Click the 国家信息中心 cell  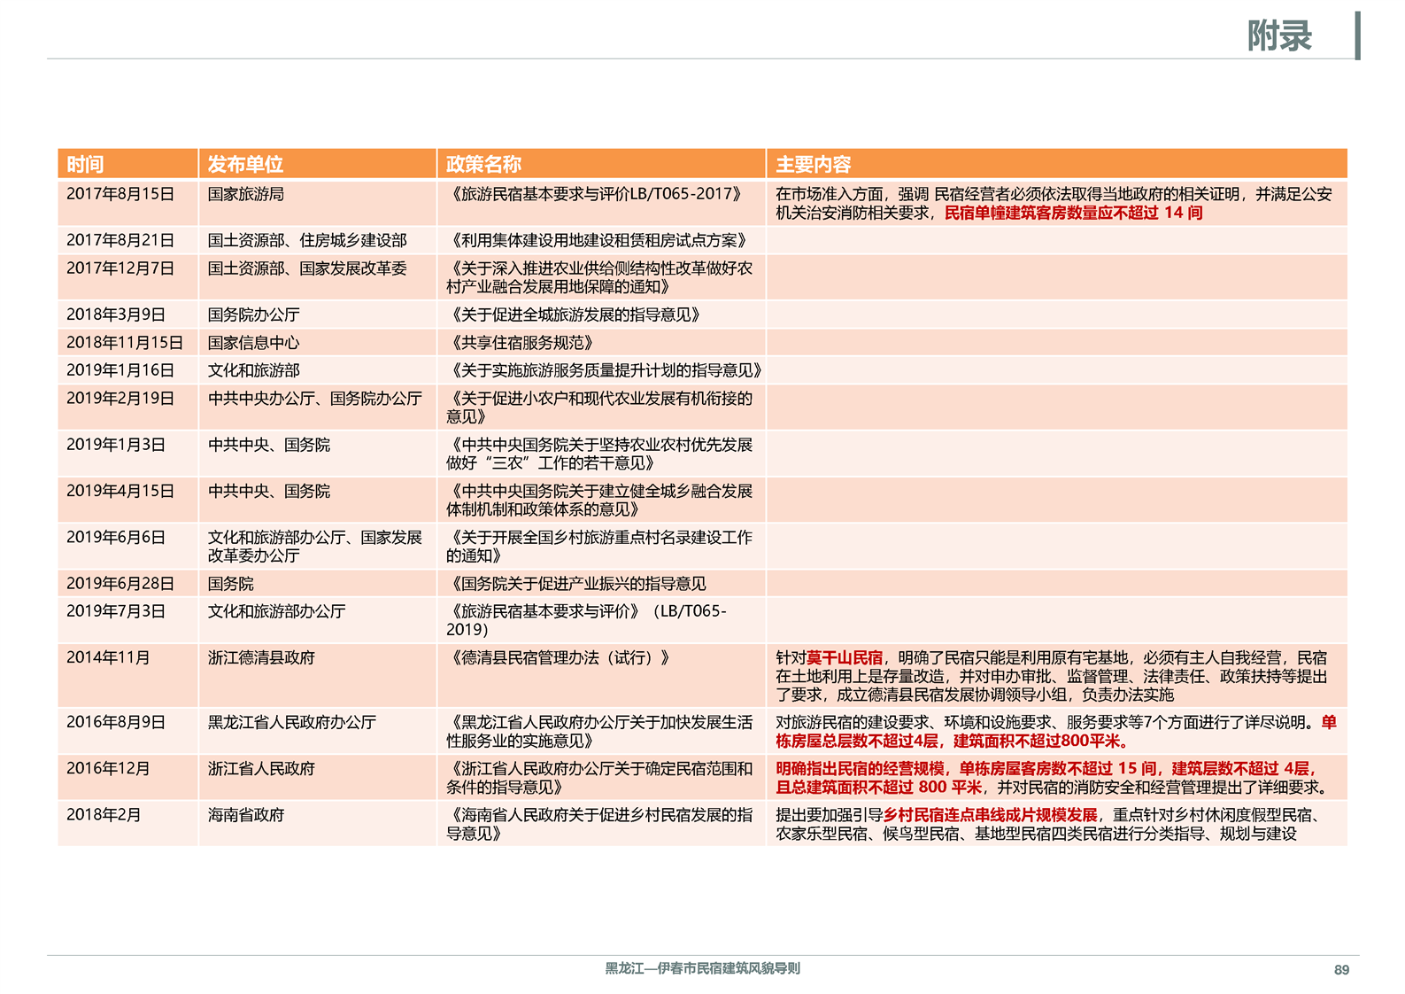[x=253, y=343]
